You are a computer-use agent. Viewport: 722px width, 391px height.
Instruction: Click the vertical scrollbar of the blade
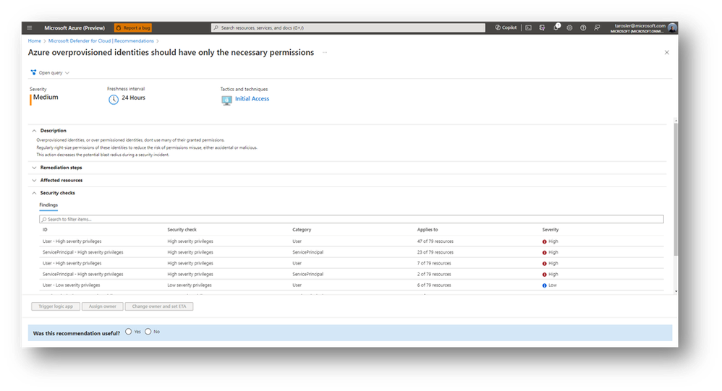point(676,189)
